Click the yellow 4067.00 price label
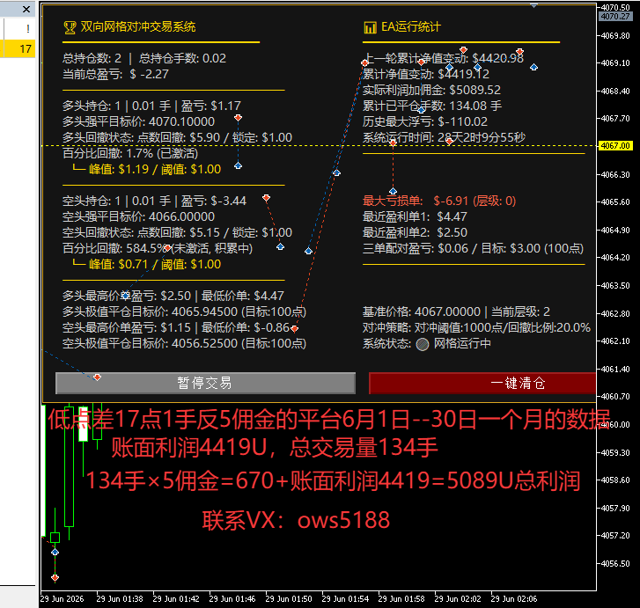Viewport: 640px width, 608px height. (615, 146)
